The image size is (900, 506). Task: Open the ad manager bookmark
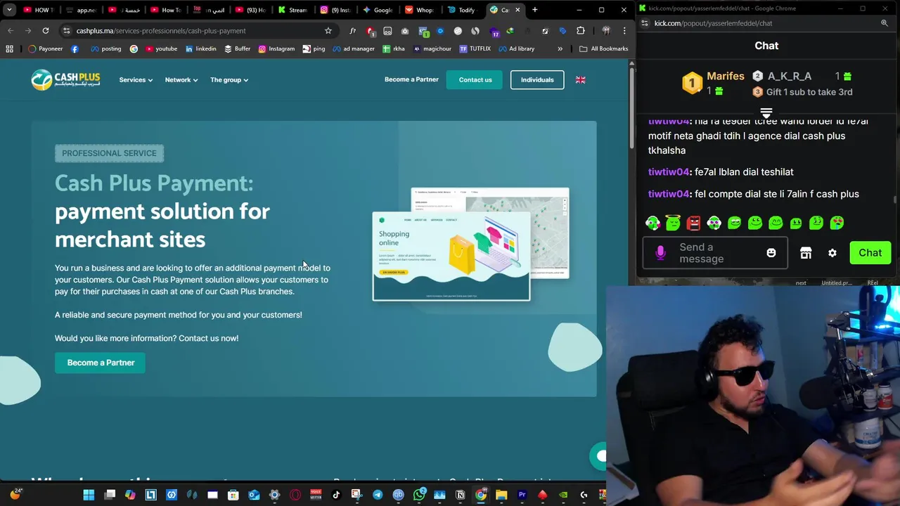pos(354,48)
